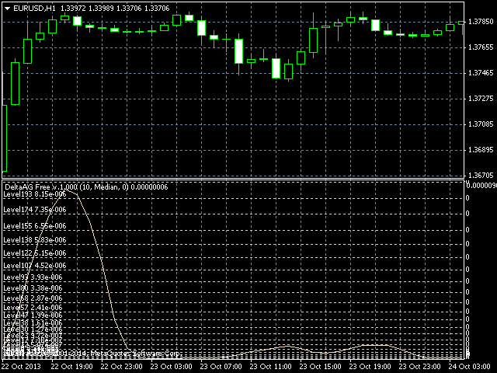Select the 1.37655 price axis label
The image size is (497, 373).
point(481,48)
